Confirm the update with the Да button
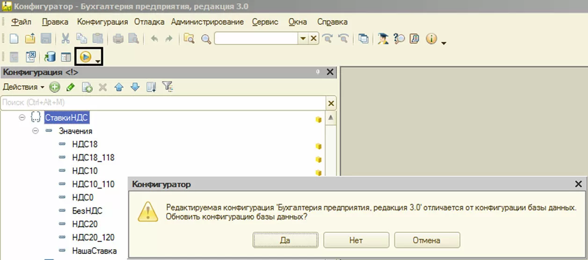 pos(285,240)
